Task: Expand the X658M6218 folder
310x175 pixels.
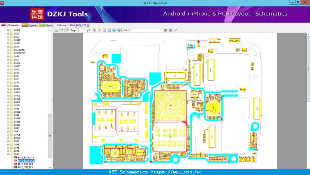Action: pyautogui.click(x=8, y=50)
